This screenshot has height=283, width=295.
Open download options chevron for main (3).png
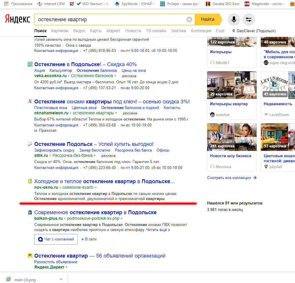click(x=61, y=279)
